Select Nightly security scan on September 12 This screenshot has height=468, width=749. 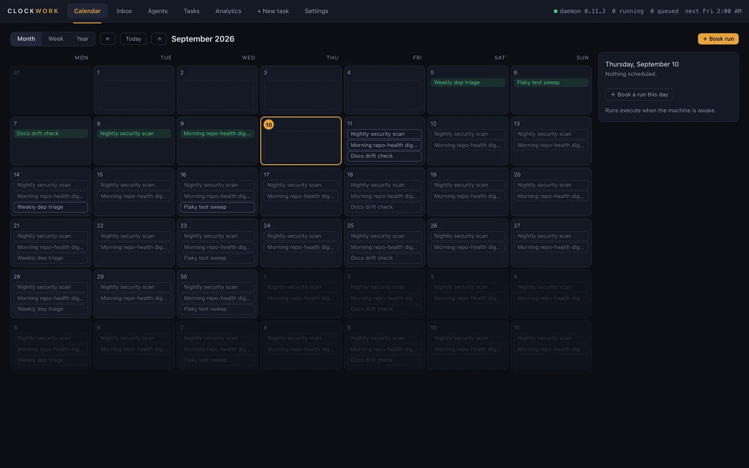(468, 134)
